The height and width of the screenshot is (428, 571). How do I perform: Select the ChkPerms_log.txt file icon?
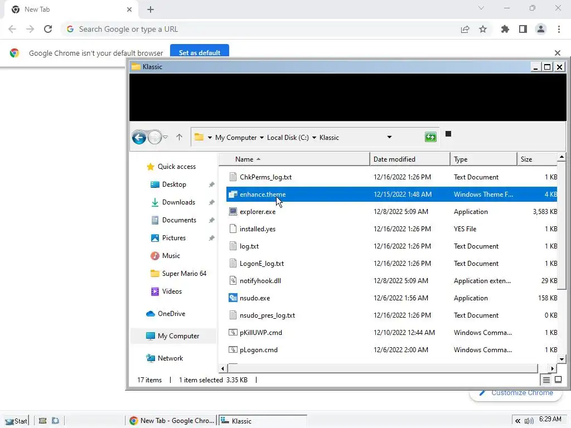[233, 177]
